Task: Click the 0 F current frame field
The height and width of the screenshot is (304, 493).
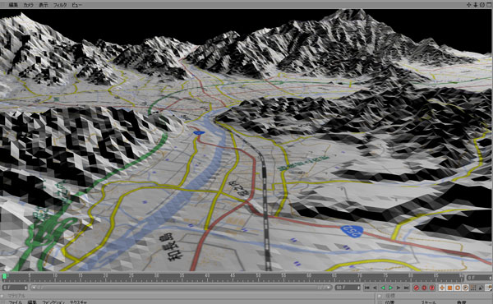Action: tap(15, 288)
